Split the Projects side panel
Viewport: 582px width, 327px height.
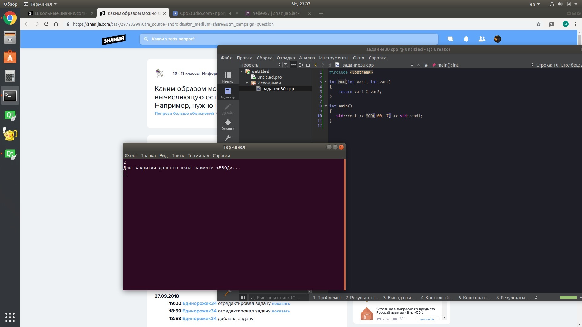301,65
